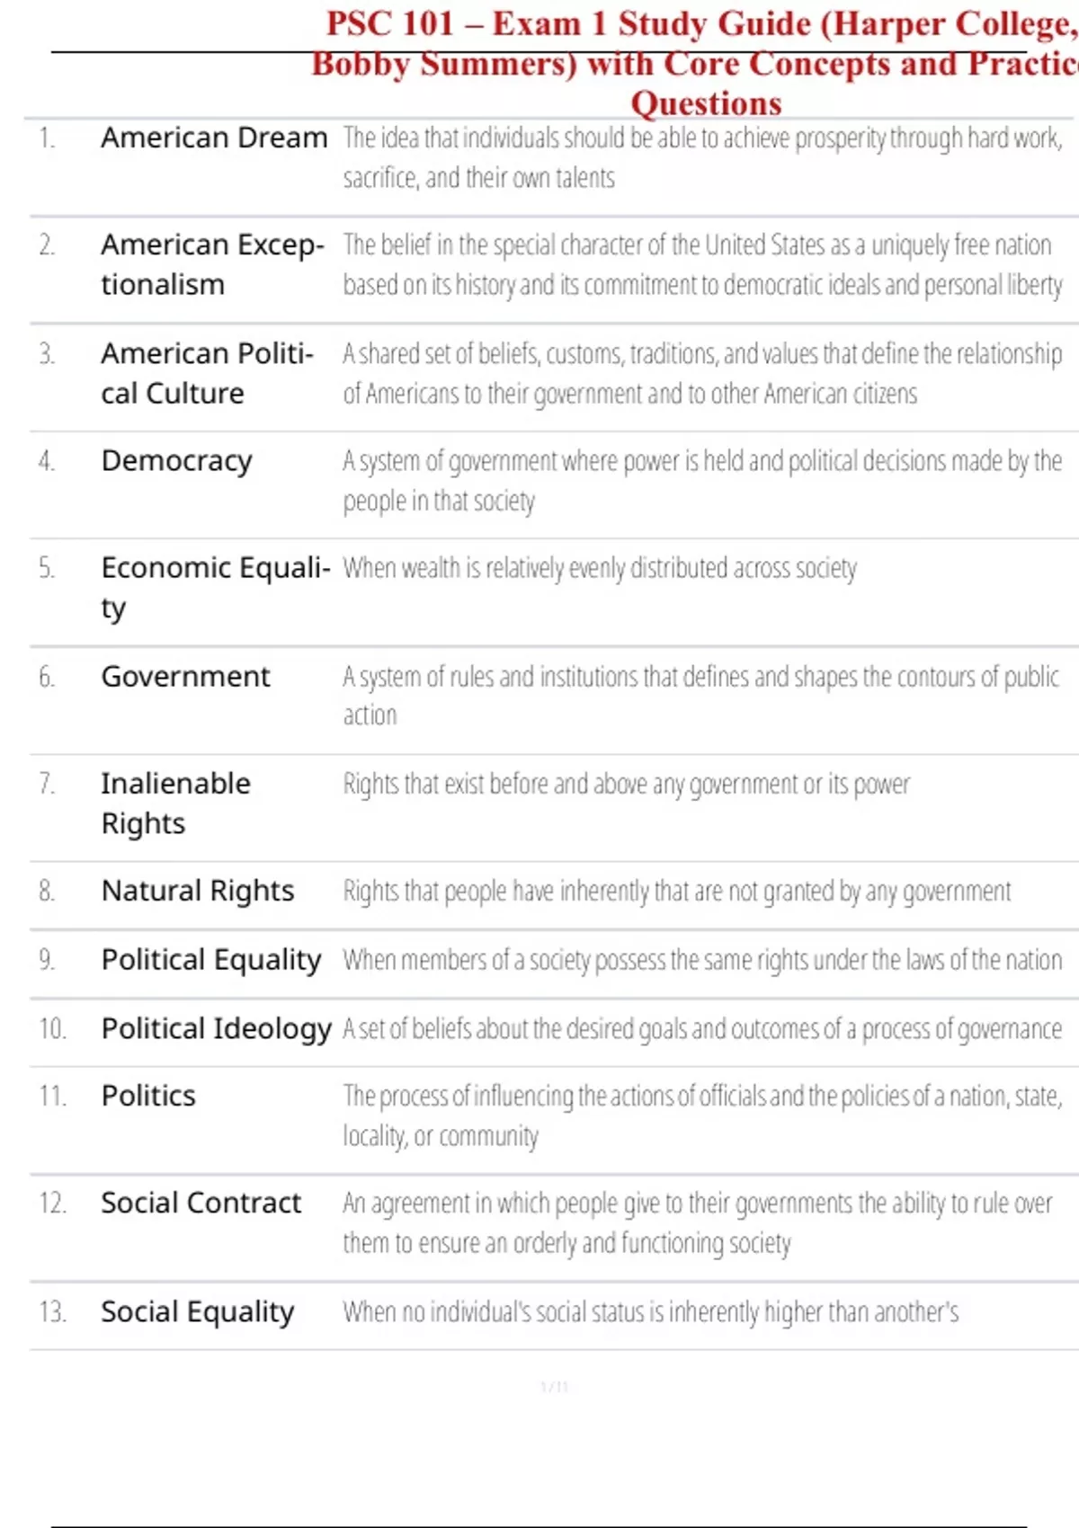1079x1528 pixels.
Task: Click the term "Politics"
Action: click(x=148, y=1097)
